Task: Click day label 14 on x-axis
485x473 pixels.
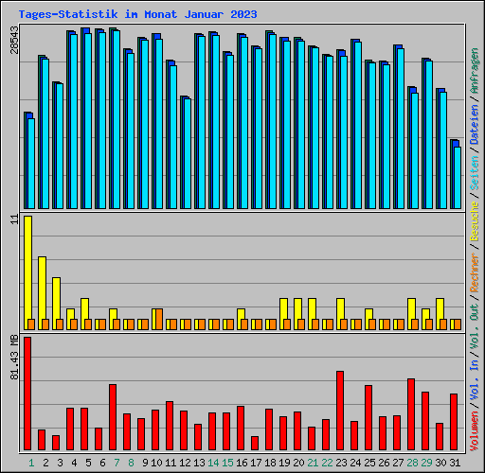Action: [x=213, y=463]
